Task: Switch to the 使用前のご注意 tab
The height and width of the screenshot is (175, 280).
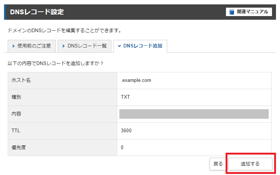Action: (x=32, y=46)
